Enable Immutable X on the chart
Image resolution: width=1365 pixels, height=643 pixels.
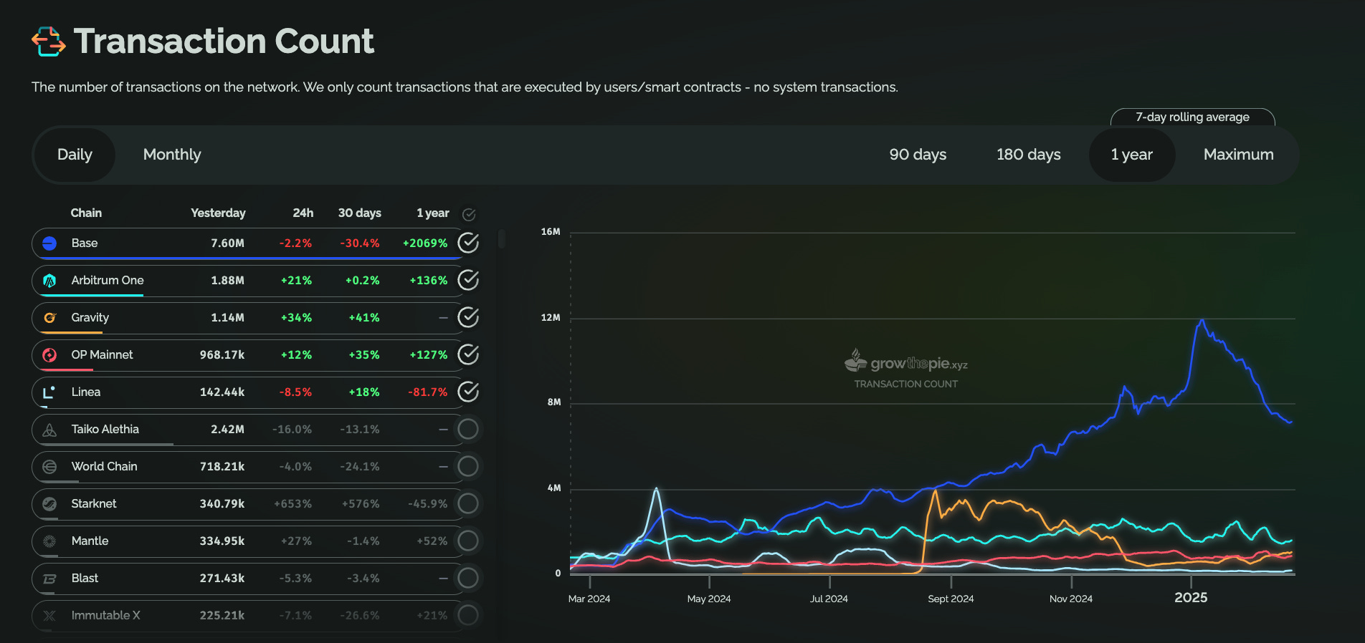468,616
